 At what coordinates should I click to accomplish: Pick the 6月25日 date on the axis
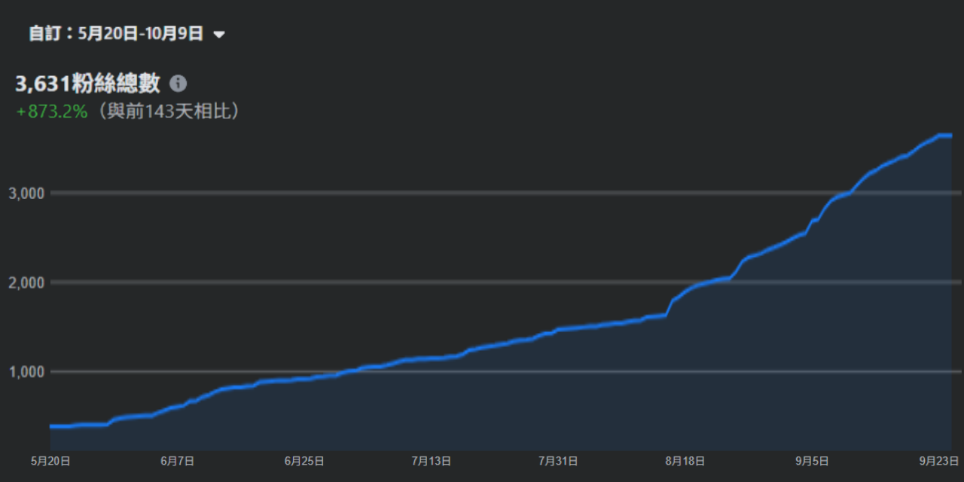click(304, 461)
